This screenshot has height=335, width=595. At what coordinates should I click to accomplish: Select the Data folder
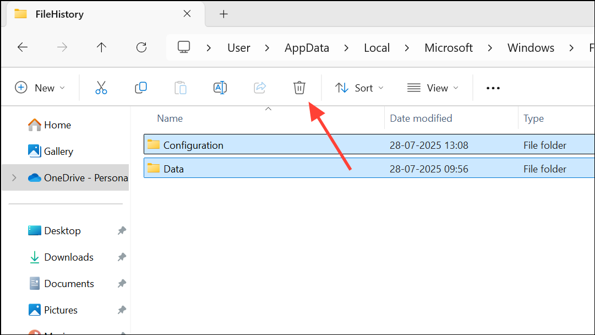173,169
